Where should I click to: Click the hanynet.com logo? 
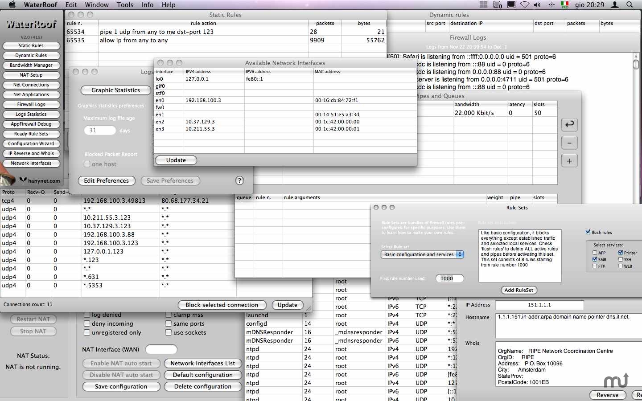[39, 180]
